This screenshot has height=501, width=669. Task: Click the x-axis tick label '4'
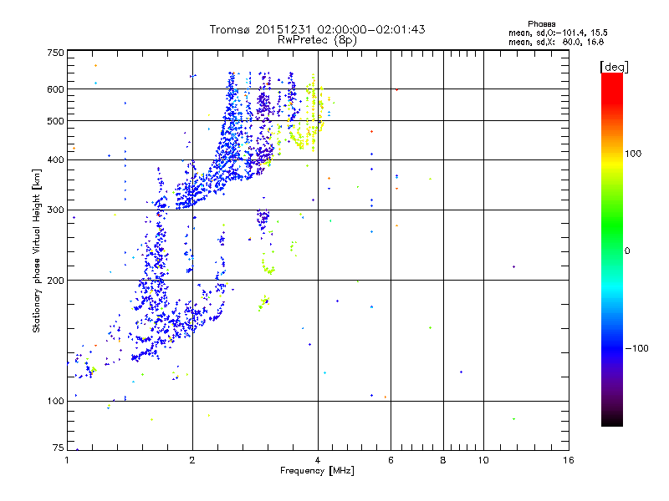pos(318,460)
